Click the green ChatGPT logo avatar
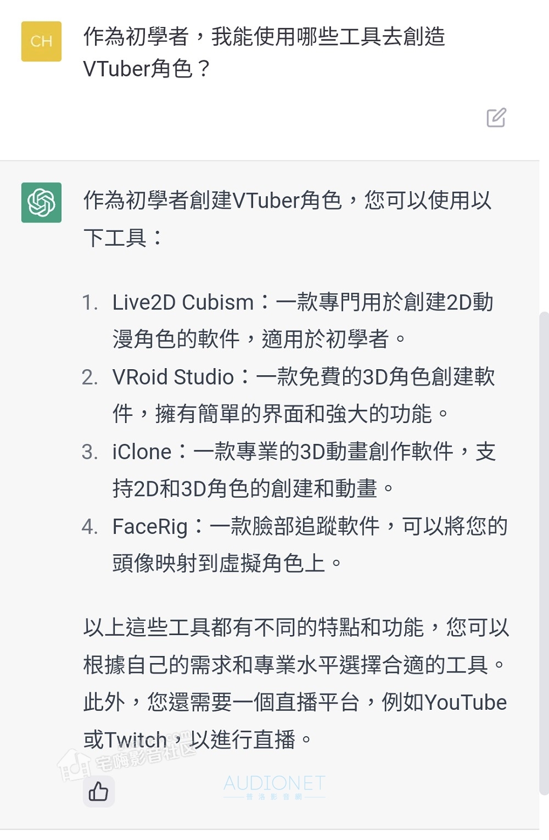Image resolution: width=549 pixels, height=840 pixels. pos(41,202)
